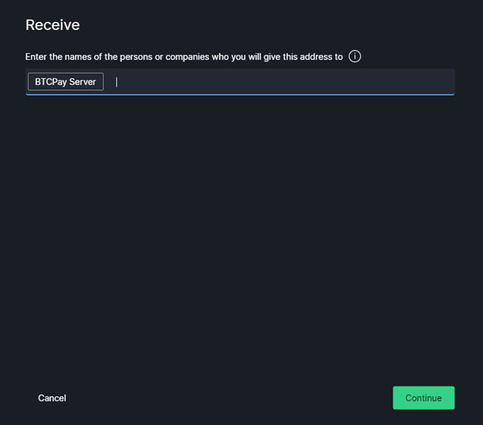This screenshot has height=425, width=483.
Task: Open help via the circled i icon
Action: click(355, 57)
